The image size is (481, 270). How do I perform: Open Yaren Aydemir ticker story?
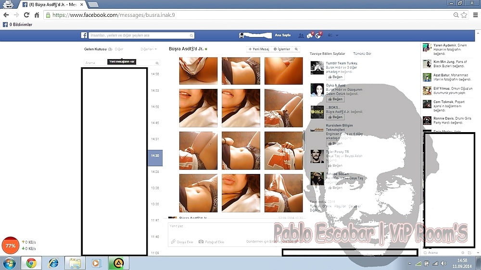click(x=447, y=49)
